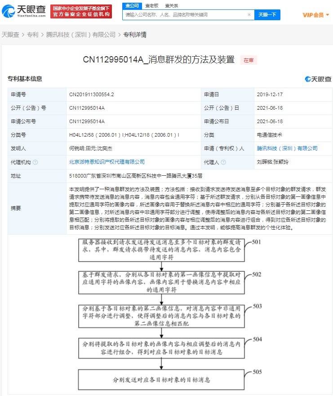
Task: Open the TianYanCha logo homepage
Action: [x=24, y=11]
